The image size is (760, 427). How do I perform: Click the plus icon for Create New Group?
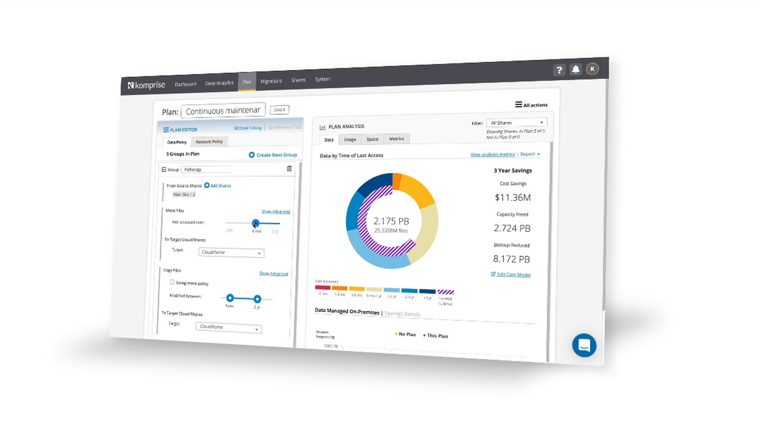tap(252, 155)
